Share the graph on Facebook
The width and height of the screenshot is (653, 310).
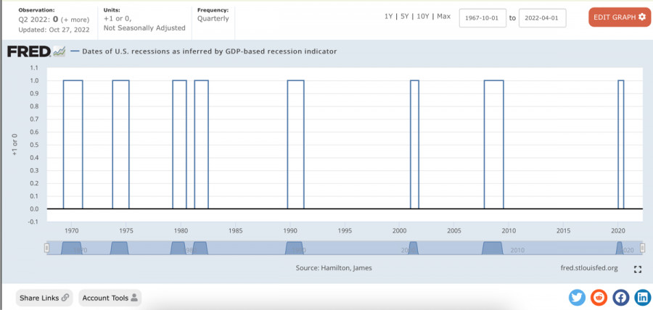(621, 297)
